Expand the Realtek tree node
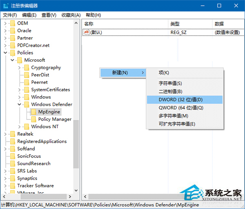 pos(5,134)
